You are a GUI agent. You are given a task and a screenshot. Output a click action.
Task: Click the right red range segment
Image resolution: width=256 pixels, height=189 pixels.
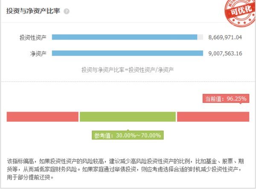pos(213,117)
